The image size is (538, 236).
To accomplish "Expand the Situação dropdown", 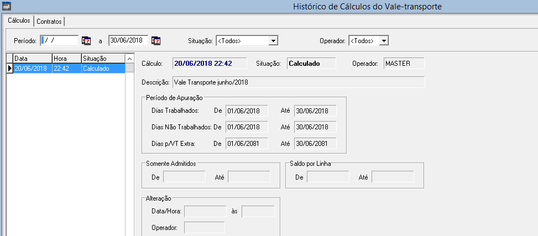I will pos(273,40).
